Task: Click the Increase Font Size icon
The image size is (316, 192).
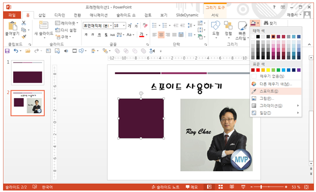Action: click(x=130, y=26)
